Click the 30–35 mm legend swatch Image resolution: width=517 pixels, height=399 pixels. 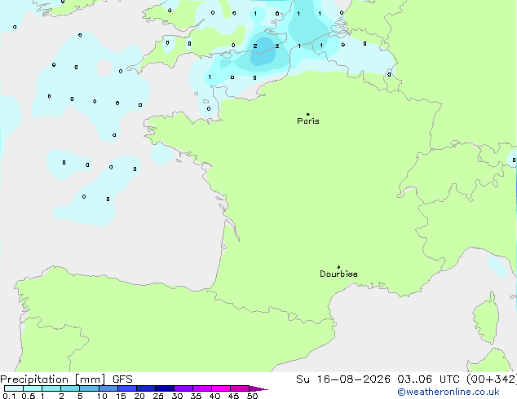pyautogui.click(x=183, y=388)
